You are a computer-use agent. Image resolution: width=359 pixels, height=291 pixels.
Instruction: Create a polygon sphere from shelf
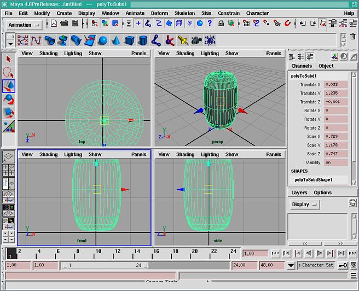102,40
